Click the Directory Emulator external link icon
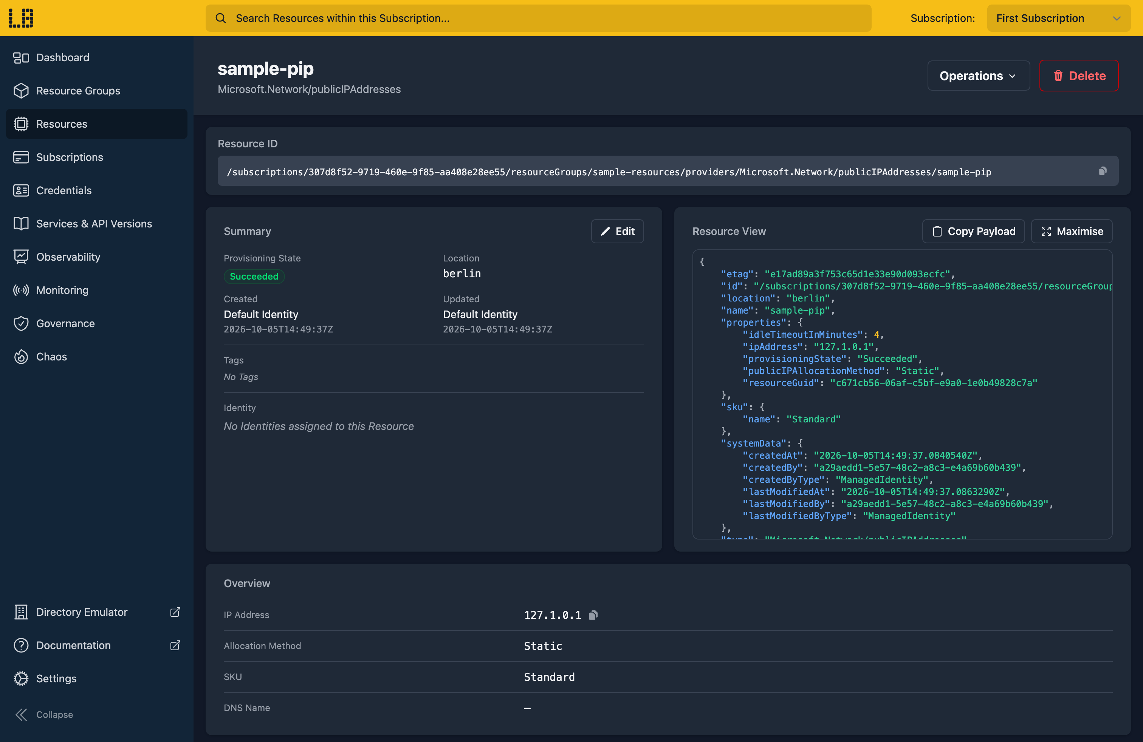 pyautogui.click(x=175, y=612)
